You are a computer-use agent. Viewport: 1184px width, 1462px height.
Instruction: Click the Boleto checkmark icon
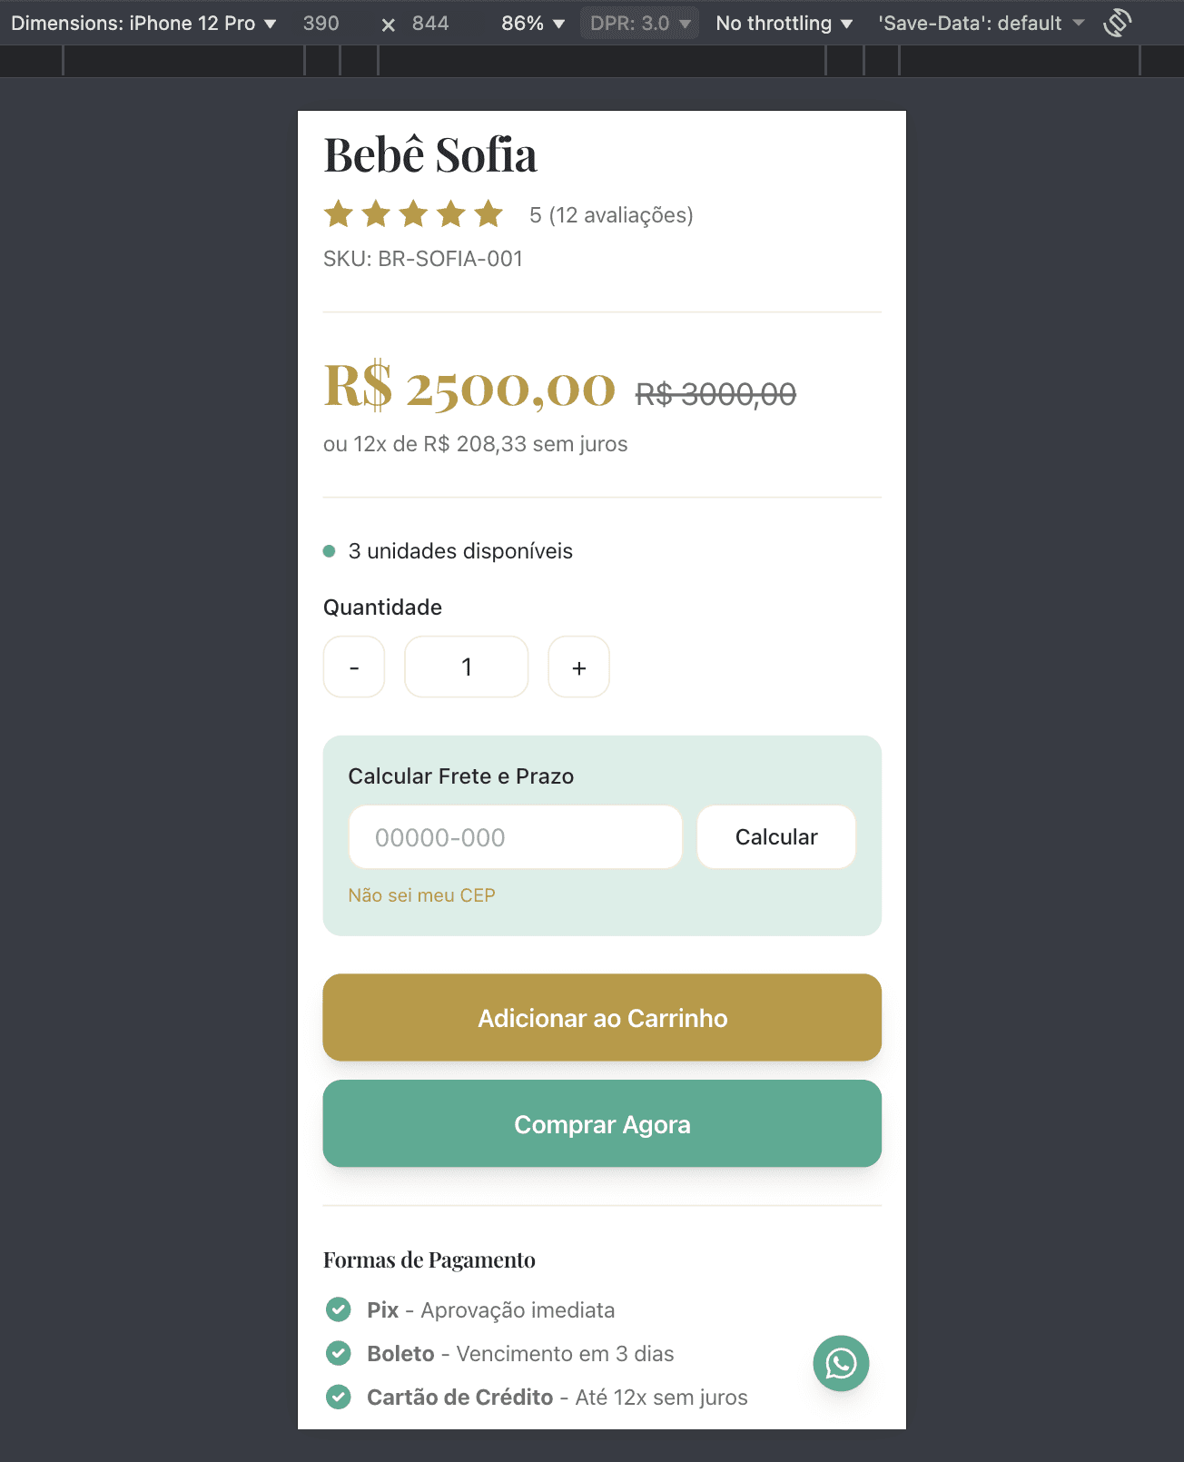point(339,1353)
